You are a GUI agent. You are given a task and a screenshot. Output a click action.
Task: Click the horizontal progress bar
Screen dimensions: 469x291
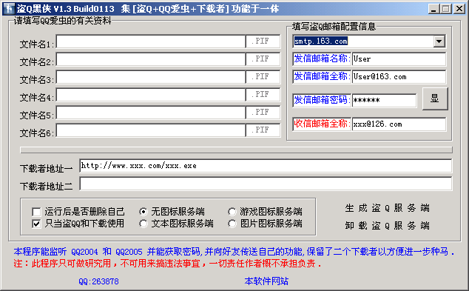click(236, 150)
